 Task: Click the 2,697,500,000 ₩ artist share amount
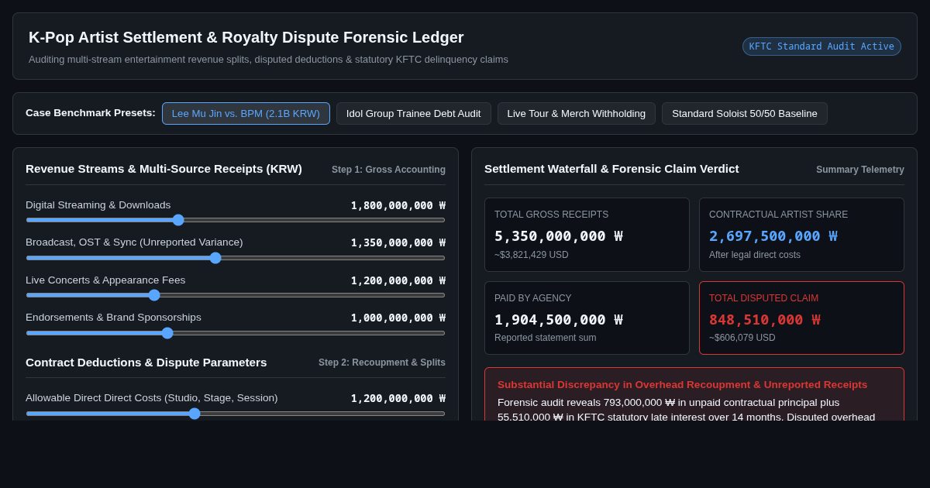773,235
